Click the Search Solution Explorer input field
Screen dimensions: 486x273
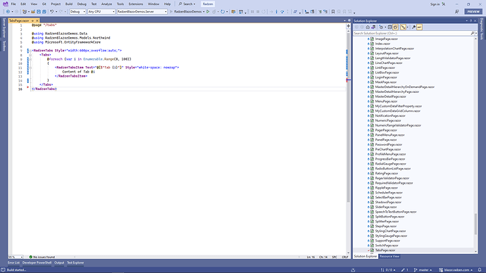click(411, 33)
